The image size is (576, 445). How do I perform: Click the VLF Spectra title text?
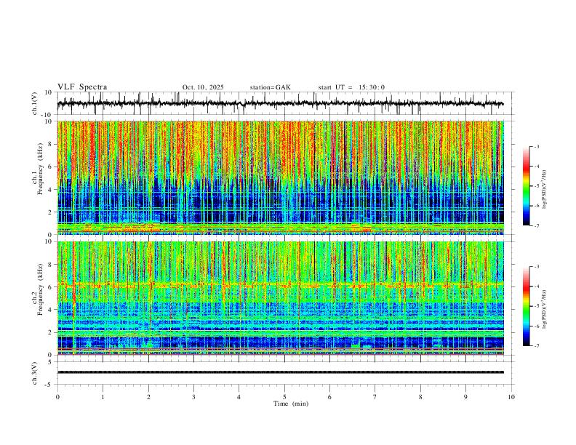[x=82, y=87]
